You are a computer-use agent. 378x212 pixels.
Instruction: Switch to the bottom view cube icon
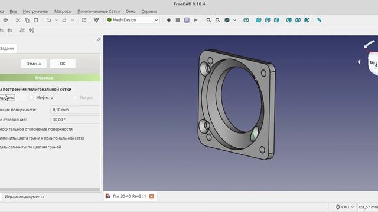click(298, 20)
